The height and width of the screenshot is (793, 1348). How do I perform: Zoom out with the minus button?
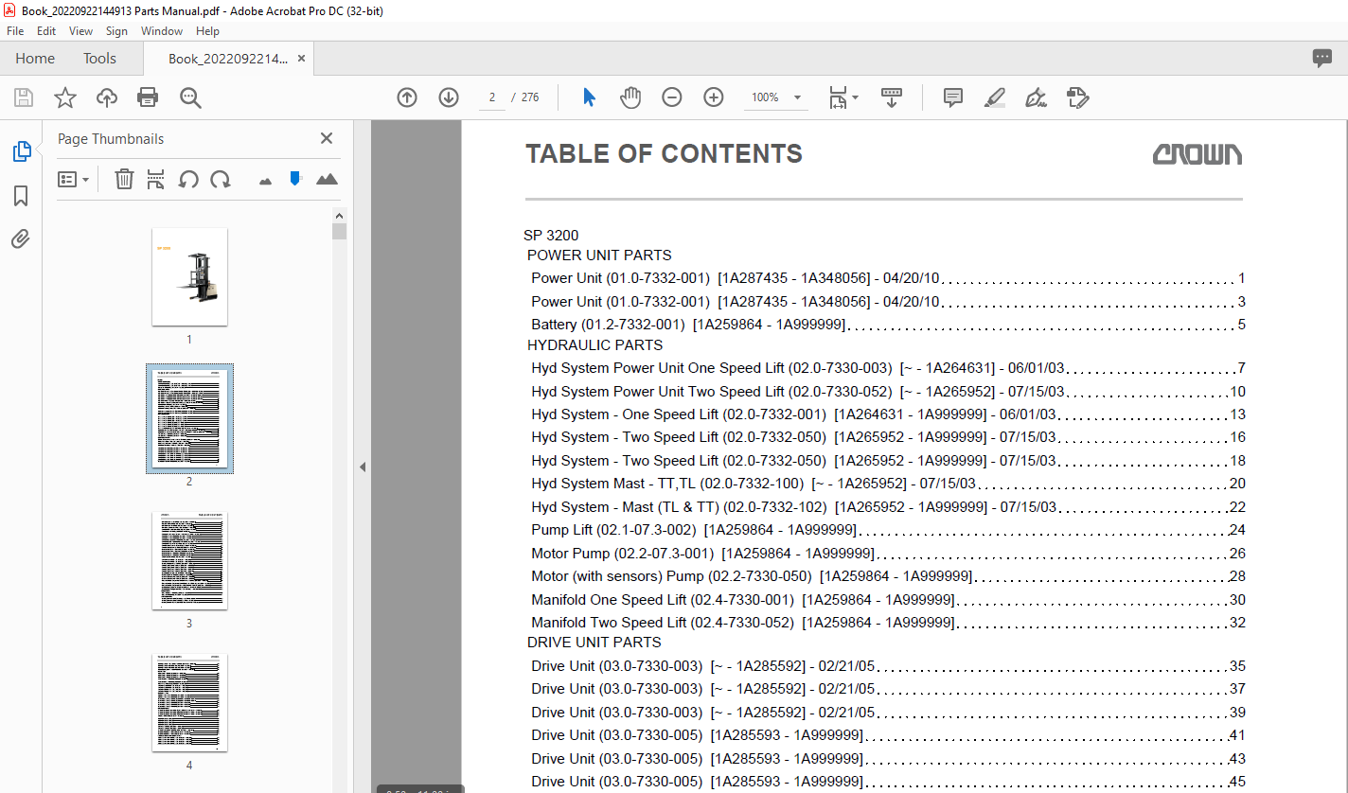point(672,97)
